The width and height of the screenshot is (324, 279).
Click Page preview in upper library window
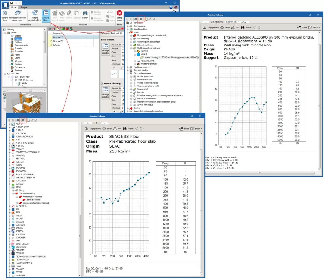pyautogui.click(x=210, y=27)
